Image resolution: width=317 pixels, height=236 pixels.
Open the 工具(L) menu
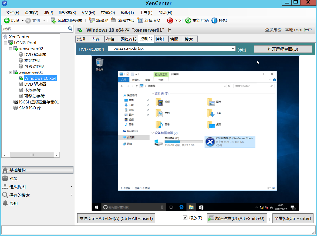[x=146, y=13]
